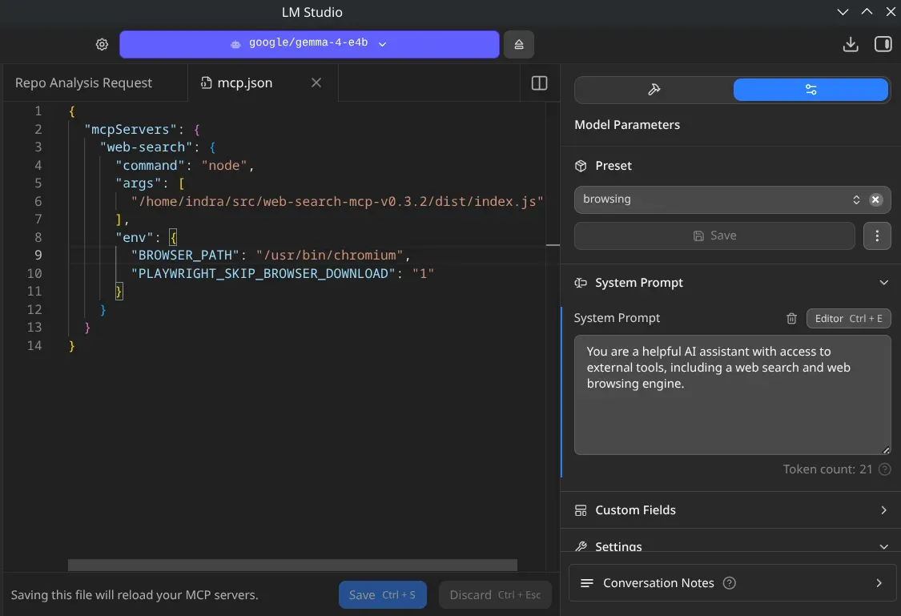
Task: Close the mcp.json tab
Action: click(x=316, y=83)
